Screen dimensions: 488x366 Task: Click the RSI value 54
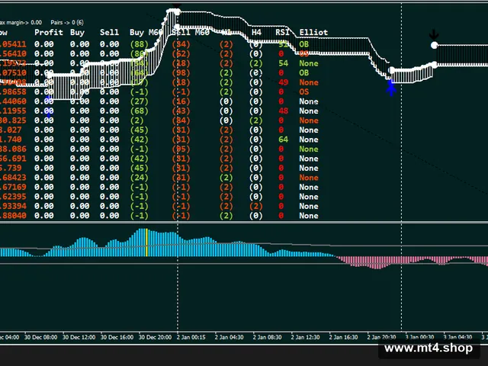coord(283,63)
